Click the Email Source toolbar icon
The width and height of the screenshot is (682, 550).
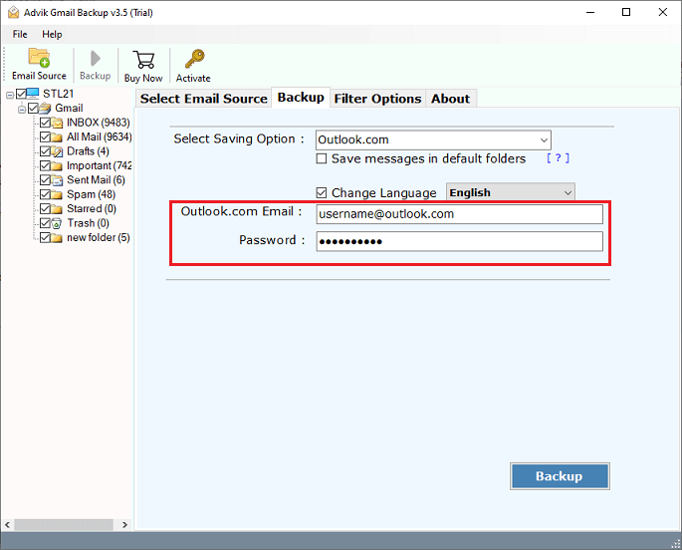pos(39,58)
